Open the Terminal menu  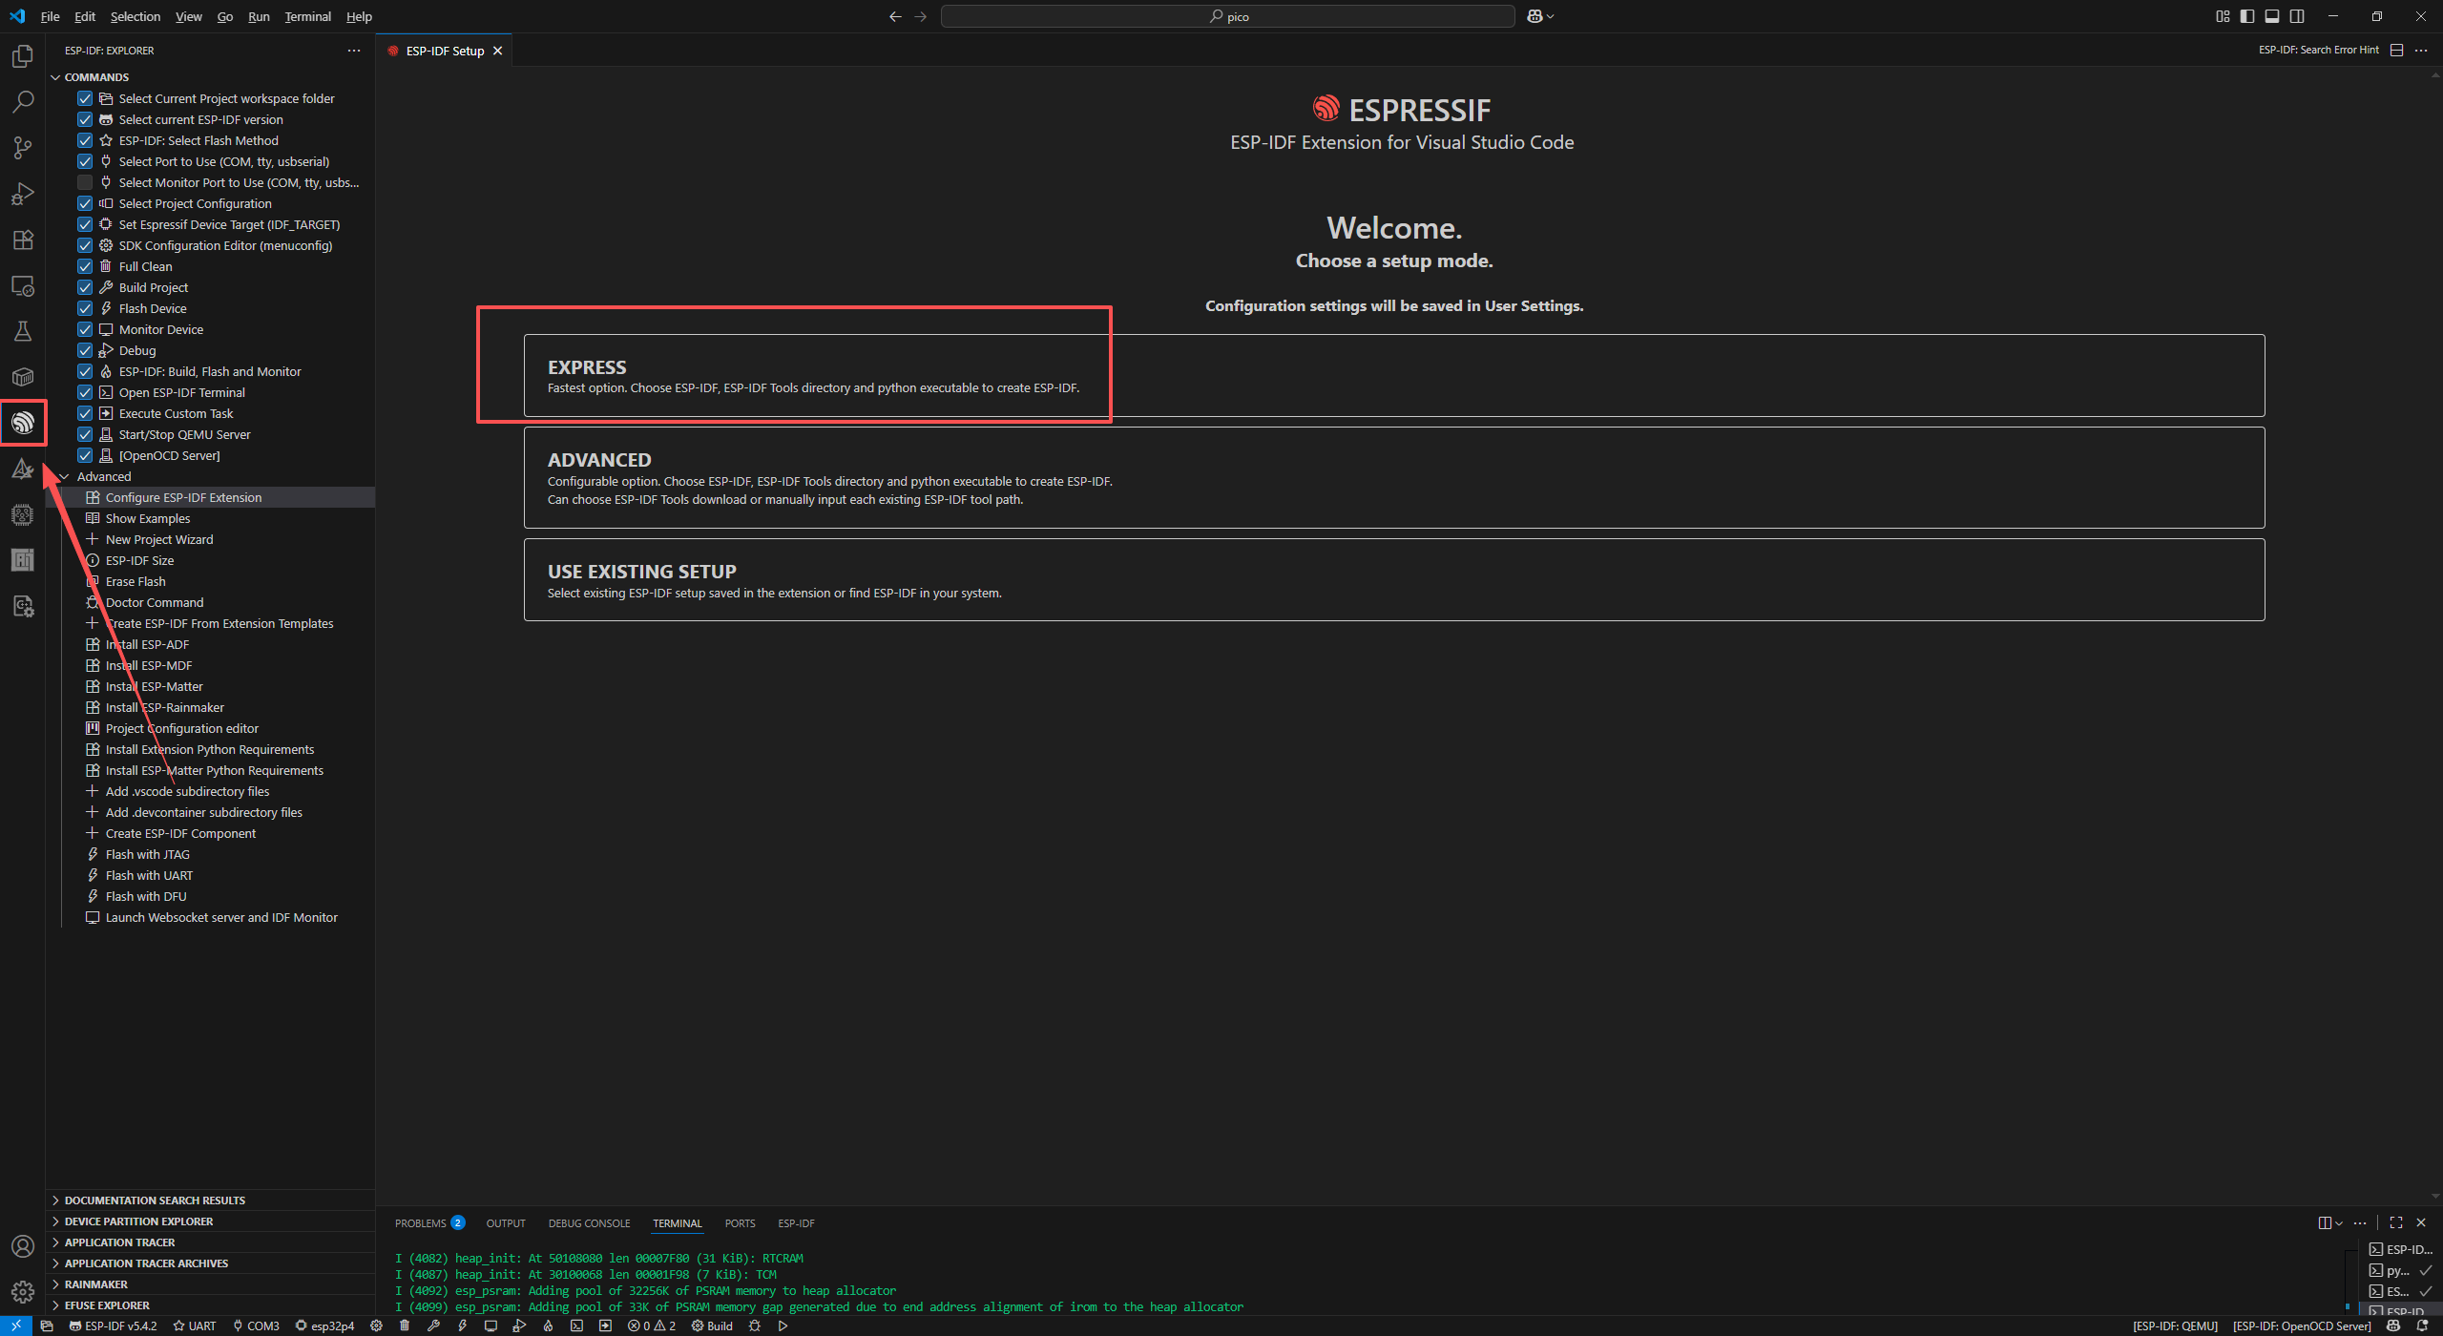point(307,16)
